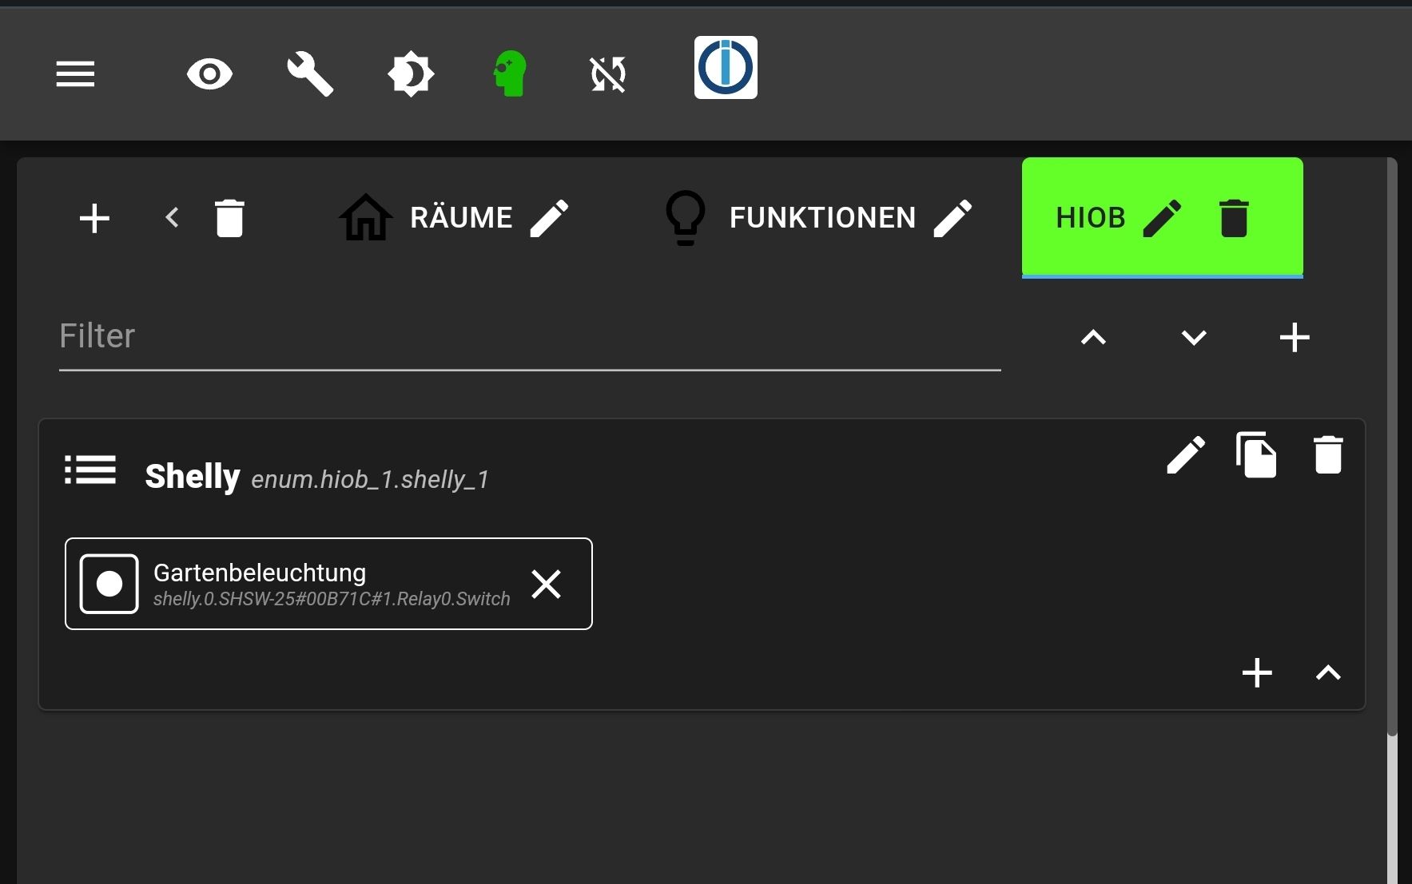Edit FUNKTIONEN category with pencil icon
Viewport: 1412px width, 884px height.
pyautogui.click(x=953, y=218)
